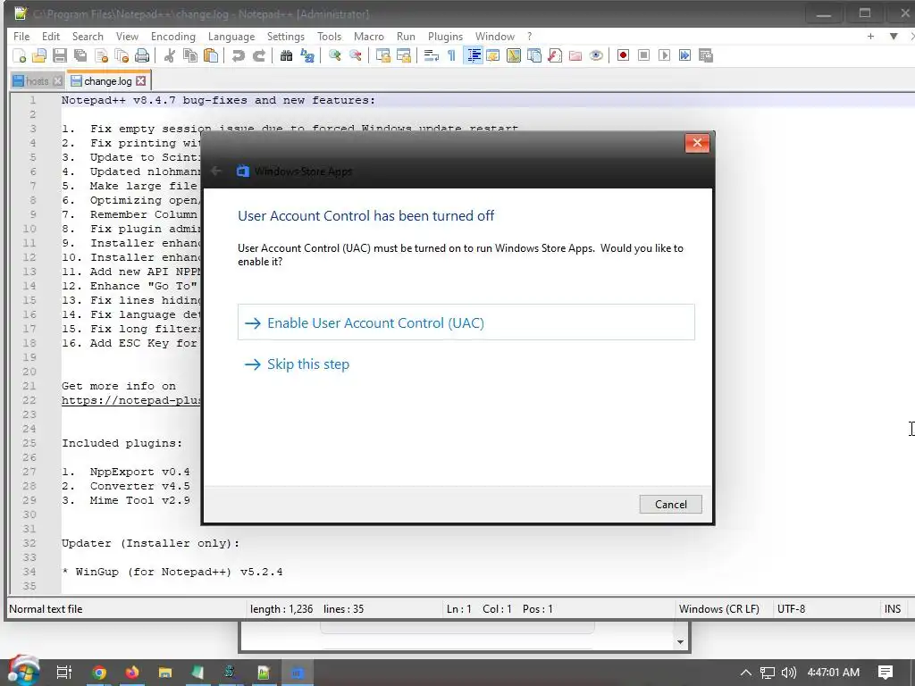Image resolution: width=915 pixels, height=686 pixels.
Task: Click the dialog back arrow
Action: click(216, 171)
